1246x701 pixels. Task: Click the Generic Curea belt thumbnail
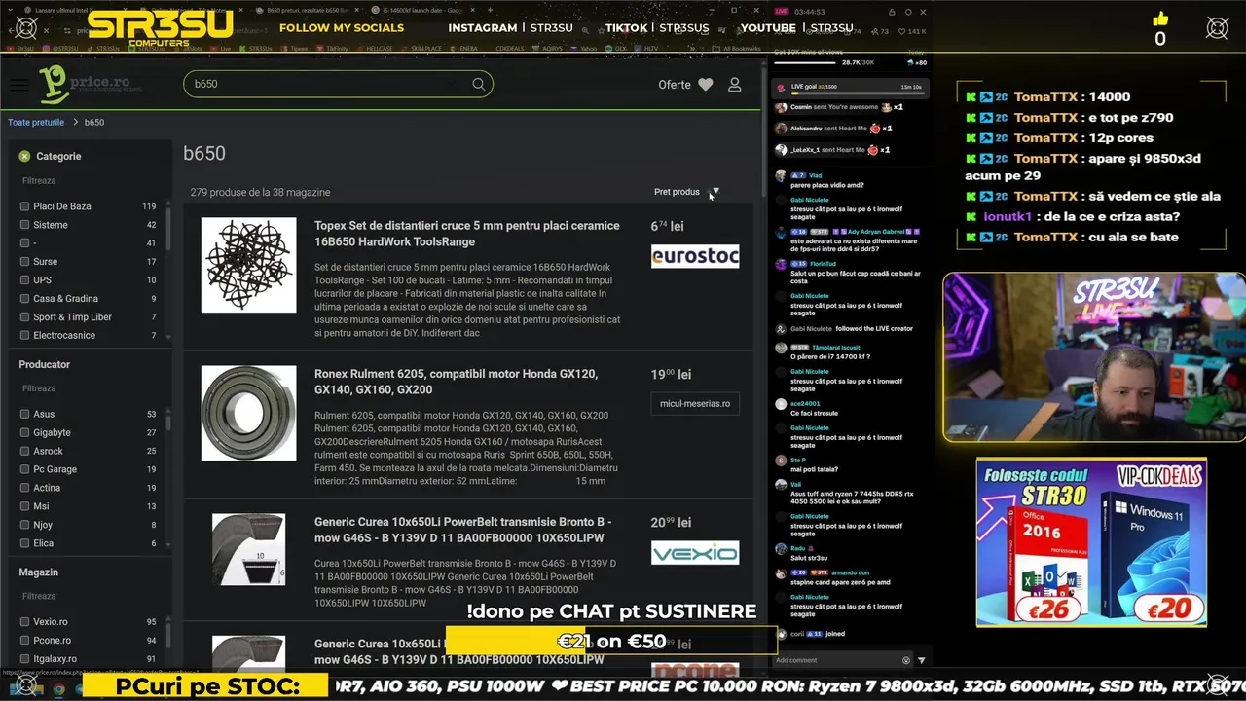(248, 549)
